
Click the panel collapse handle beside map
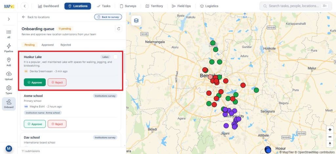pos(126,84)
